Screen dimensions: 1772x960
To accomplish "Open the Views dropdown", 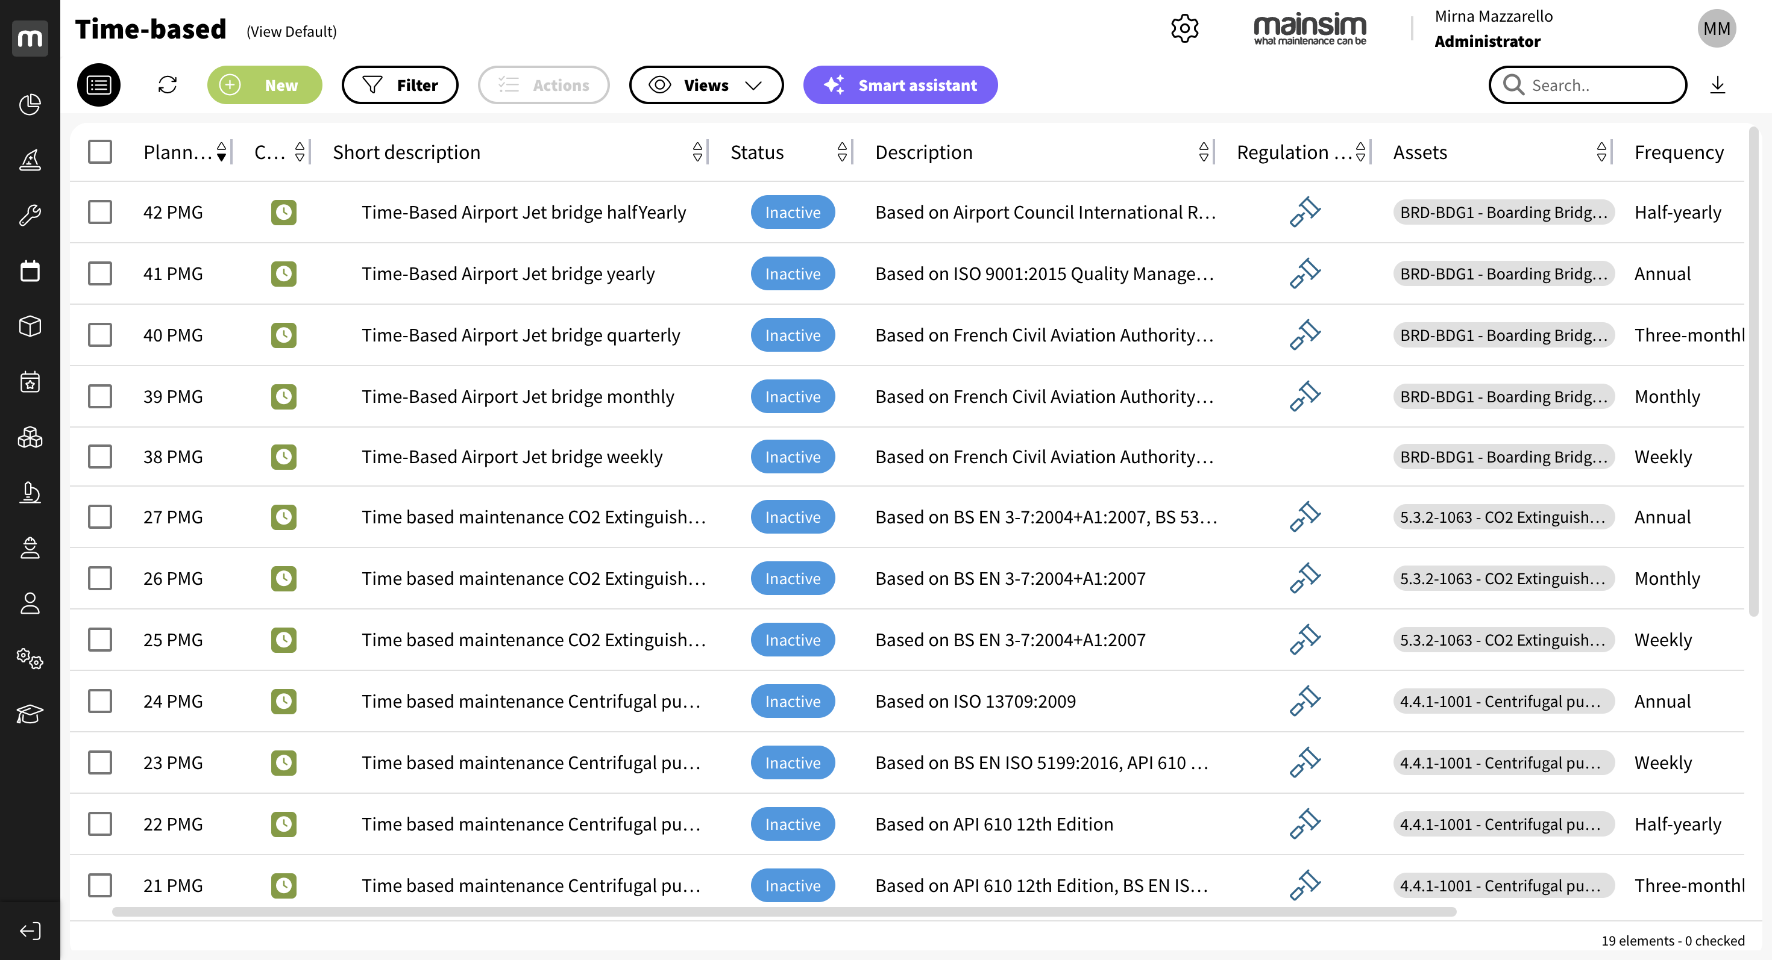I will pyautogui.click(x=706, y=84).
